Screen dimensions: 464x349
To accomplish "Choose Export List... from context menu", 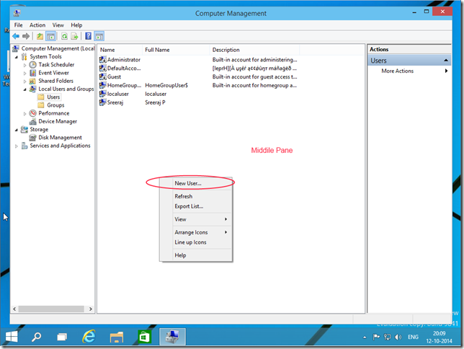I will pos(196,206).
